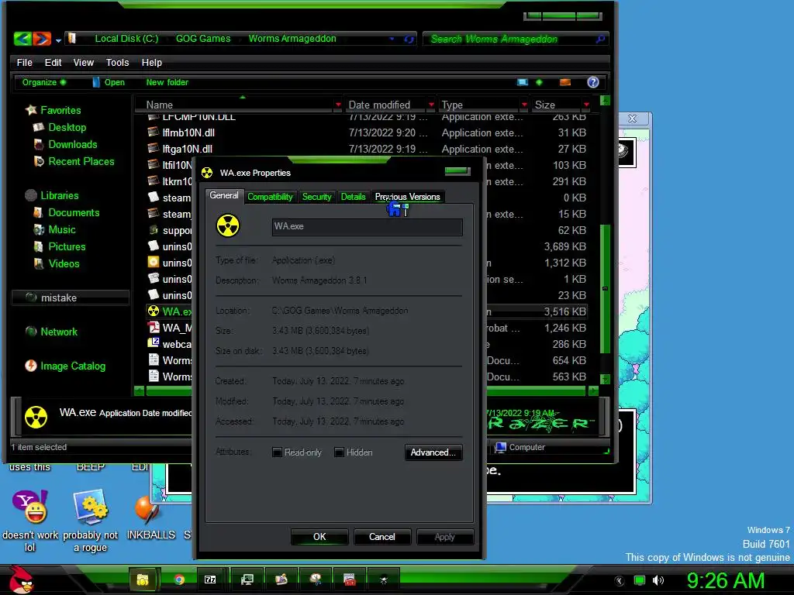The image size is (794, 595).
Task: Switch to the Security tab
Action: point(316,196)
